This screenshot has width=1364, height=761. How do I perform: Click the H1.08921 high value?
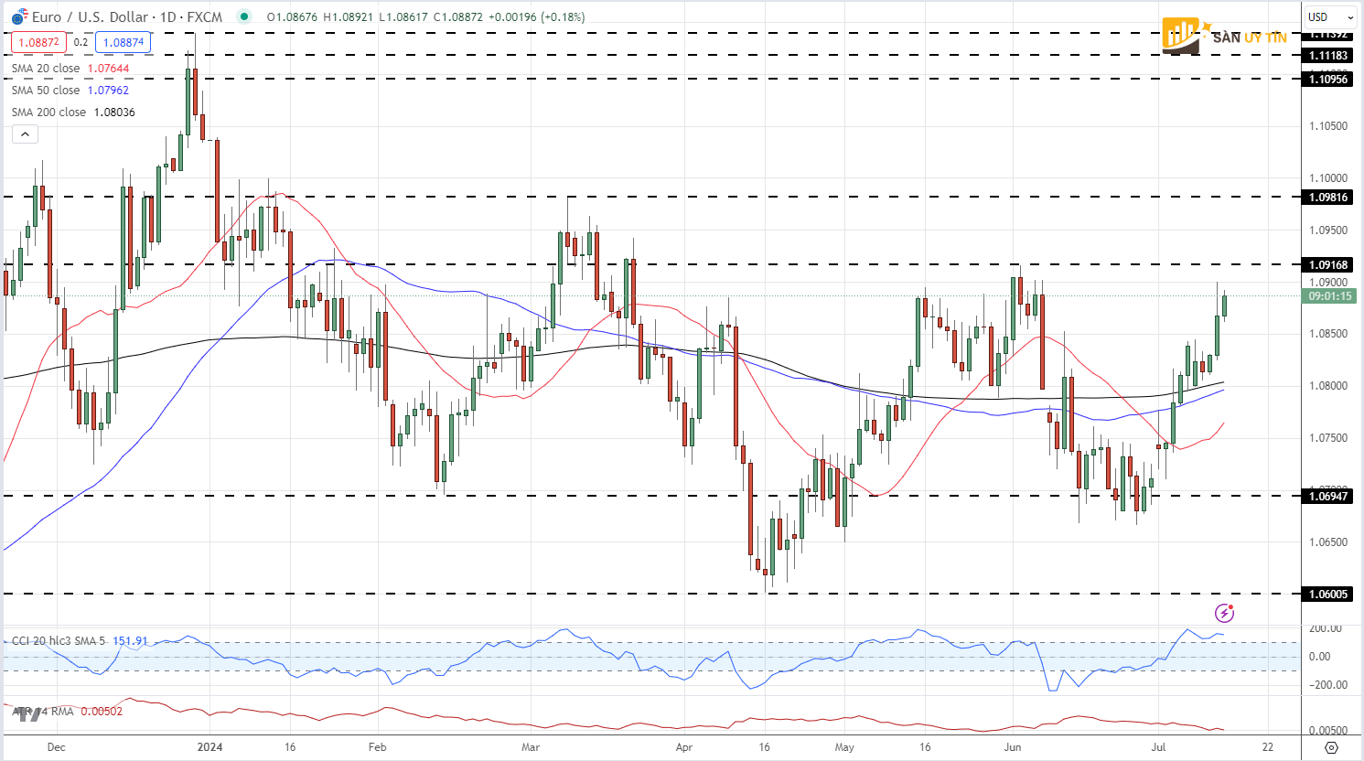point(349,16)
